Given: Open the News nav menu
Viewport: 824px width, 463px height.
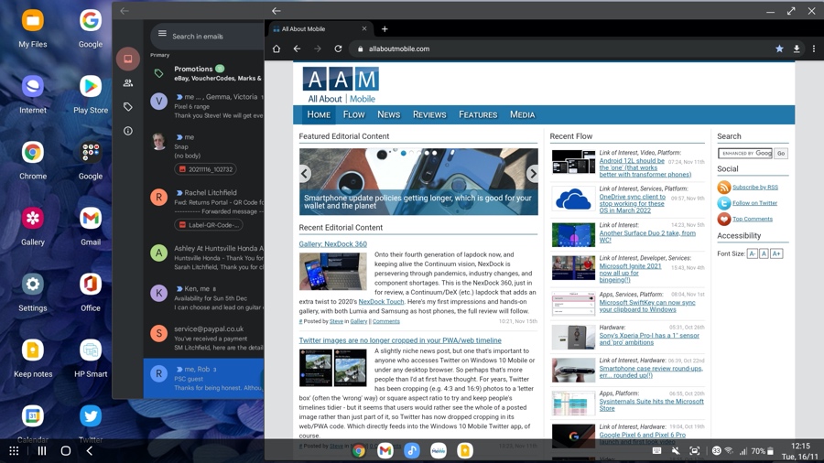Looking at the screenshot, I should [388, 114].
